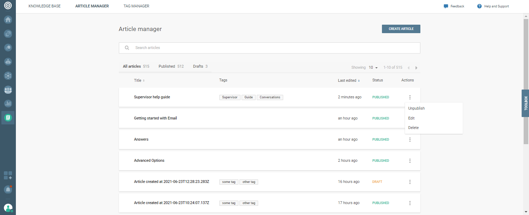Click the bot icon in the sidebar
529x215 pixels.
coord(8,61)
